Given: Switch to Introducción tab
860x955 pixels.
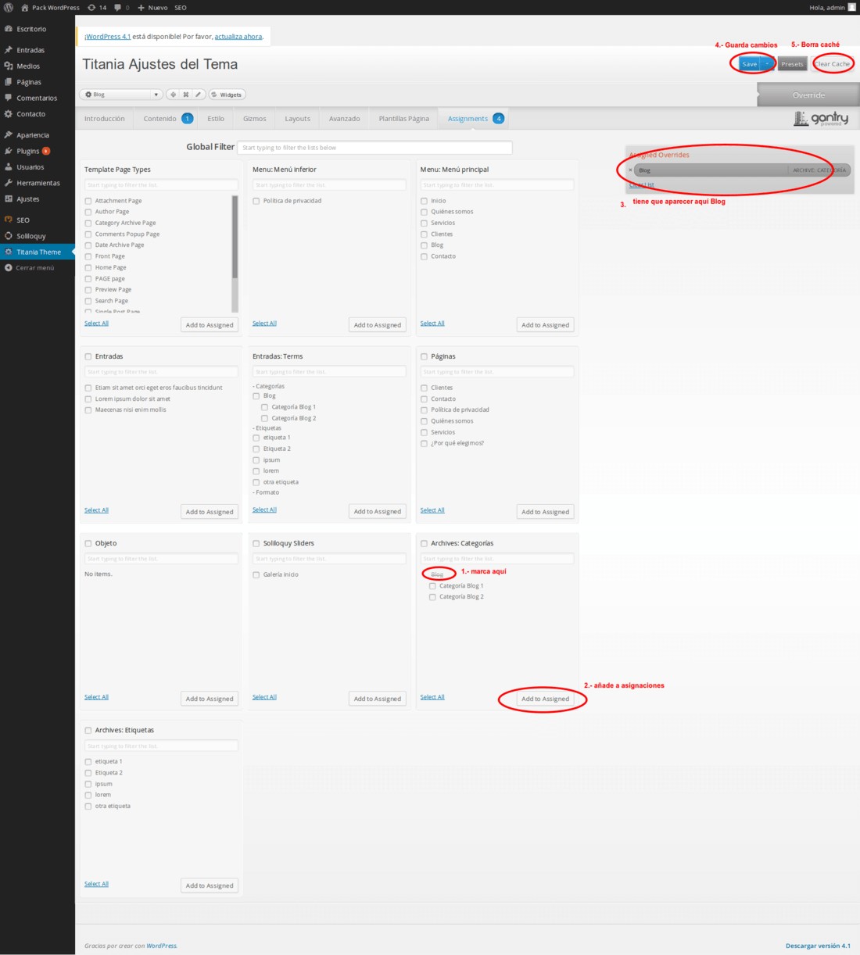Looking at the screenshot, I should 105,119.
